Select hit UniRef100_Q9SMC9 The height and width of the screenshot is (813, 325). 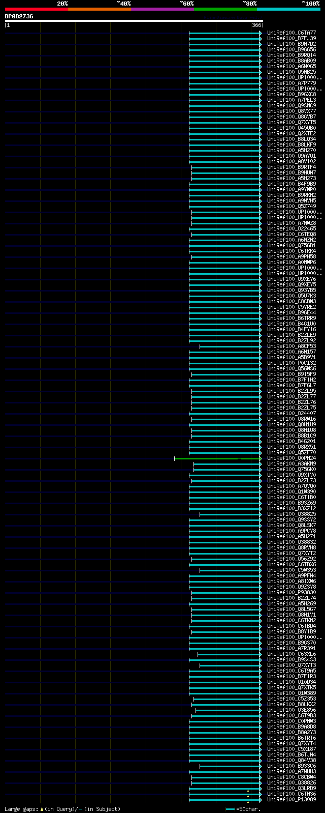(291, 106)
